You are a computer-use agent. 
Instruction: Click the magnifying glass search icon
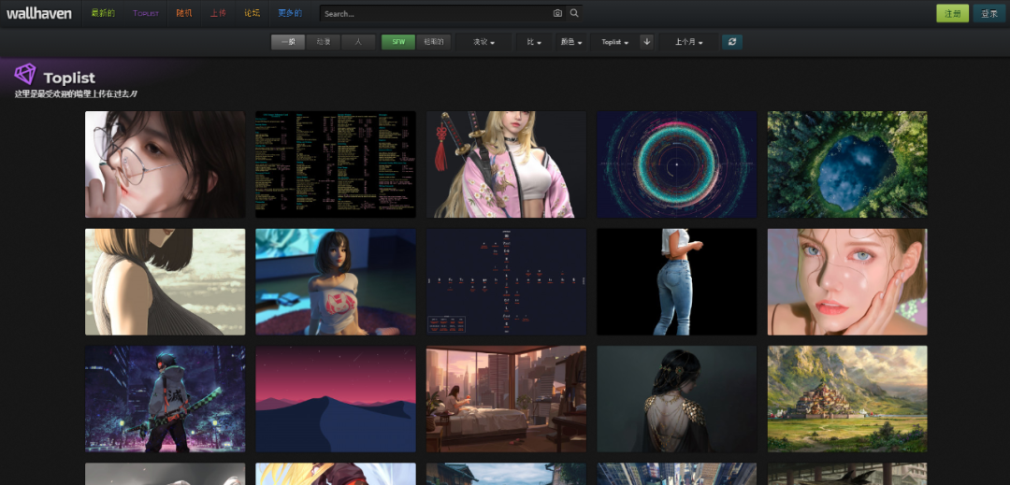574,13
